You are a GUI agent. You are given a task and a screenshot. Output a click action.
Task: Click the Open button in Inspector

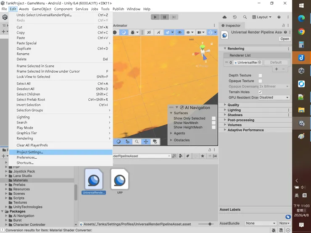pyautogui.click(x=285, y=39)
